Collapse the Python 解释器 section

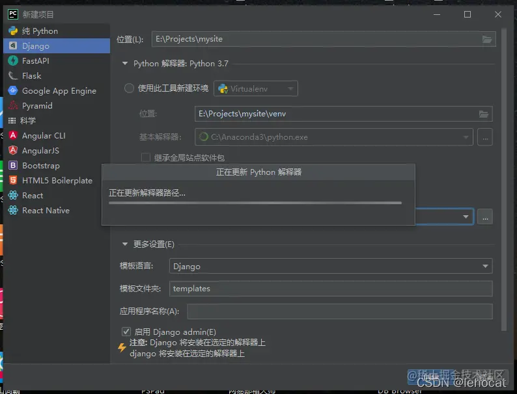point(125,63)
